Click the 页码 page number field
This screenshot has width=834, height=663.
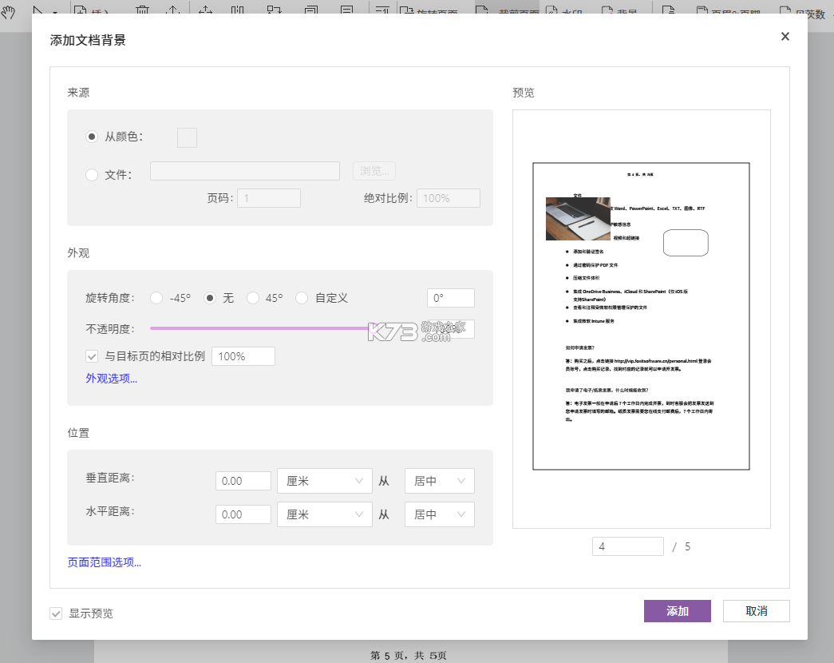tap(269, 198)
